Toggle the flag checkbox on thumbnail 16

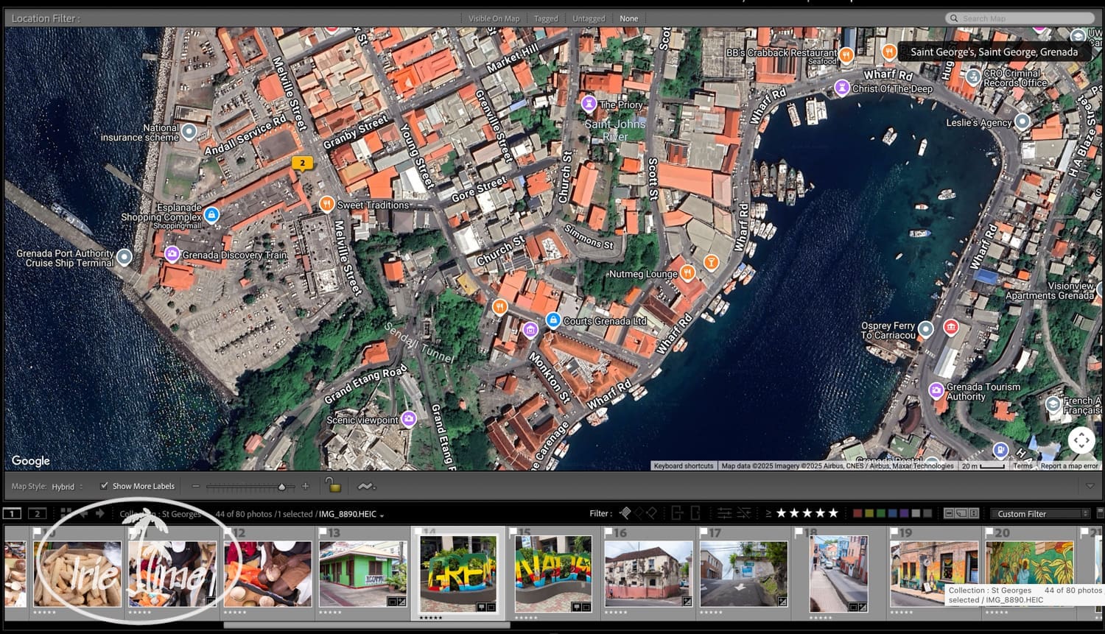(609, 531)
